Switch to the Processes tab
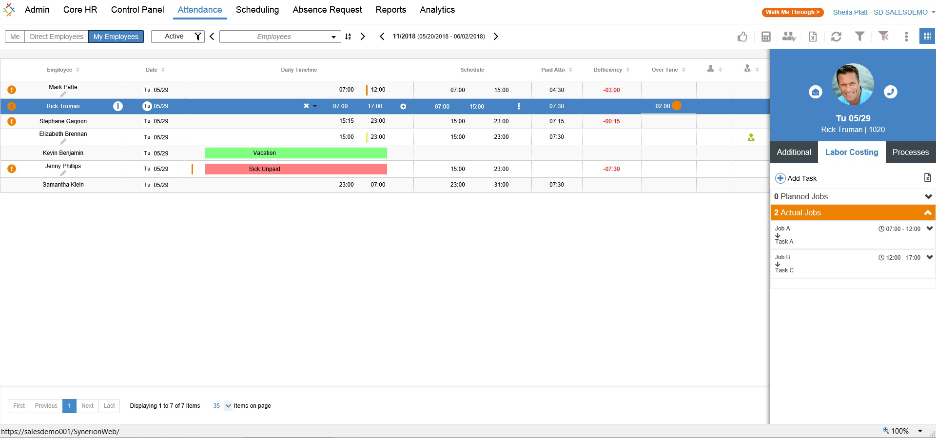Viewport: 936px width, 438px height. click(911, 152)
